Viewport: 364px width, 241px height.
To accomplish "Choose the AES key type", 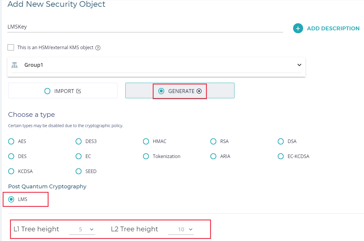I will 11,142.
